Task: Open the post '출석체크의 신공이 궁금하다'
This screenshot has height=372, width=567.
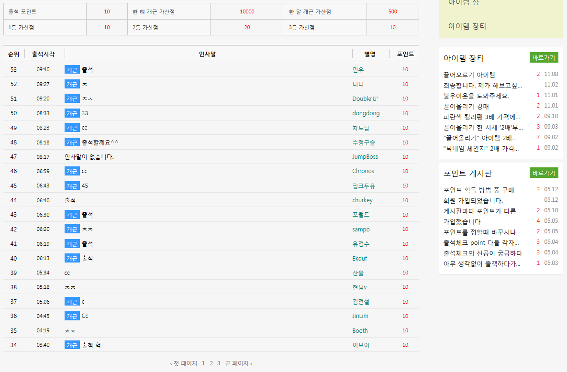Action: point(483,252)
